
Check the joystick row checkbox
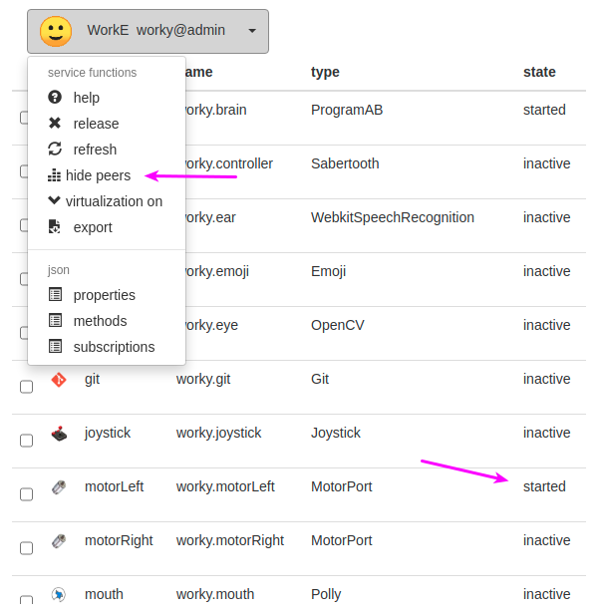pyautogui.click(x=26, y=441)
